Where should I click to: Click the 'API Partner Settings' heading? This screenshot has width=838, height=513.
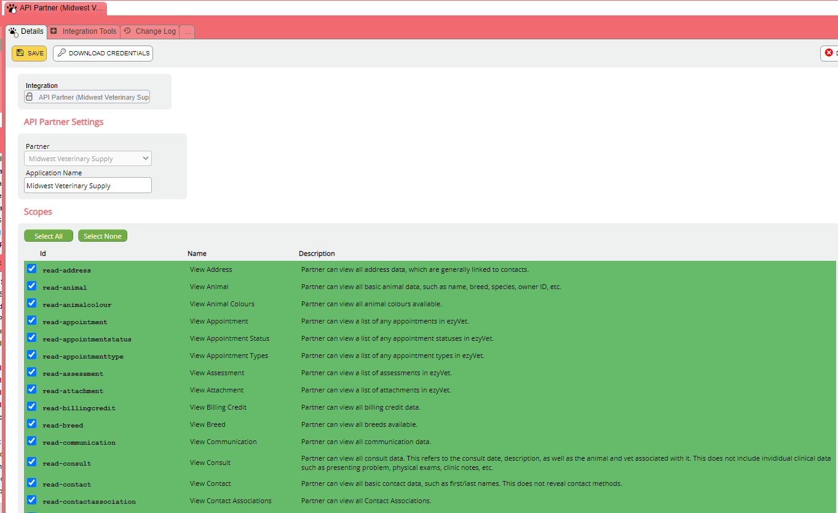coord(64,122)
